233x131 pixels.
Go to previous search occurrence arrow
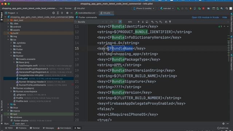pyautogui.click(x=138, y=22)
